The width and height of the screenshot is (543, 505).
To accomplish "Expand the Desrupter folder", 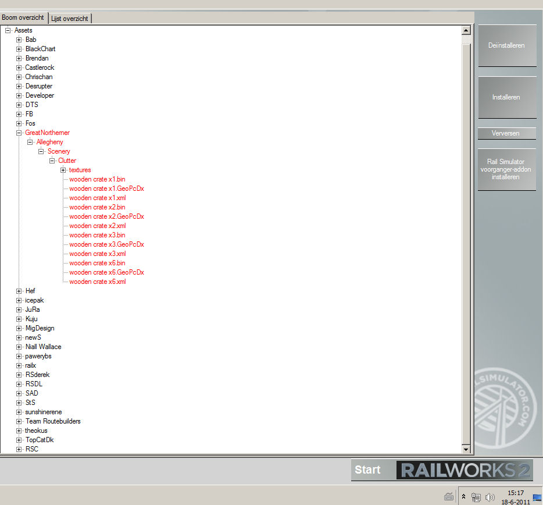I will [x=19, y=86].
